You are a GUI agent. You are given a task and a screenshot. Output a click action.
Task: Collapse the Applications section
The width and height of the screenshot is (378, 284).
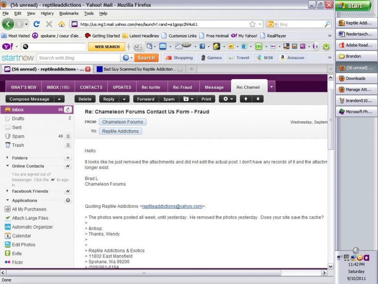click(7, 200)
